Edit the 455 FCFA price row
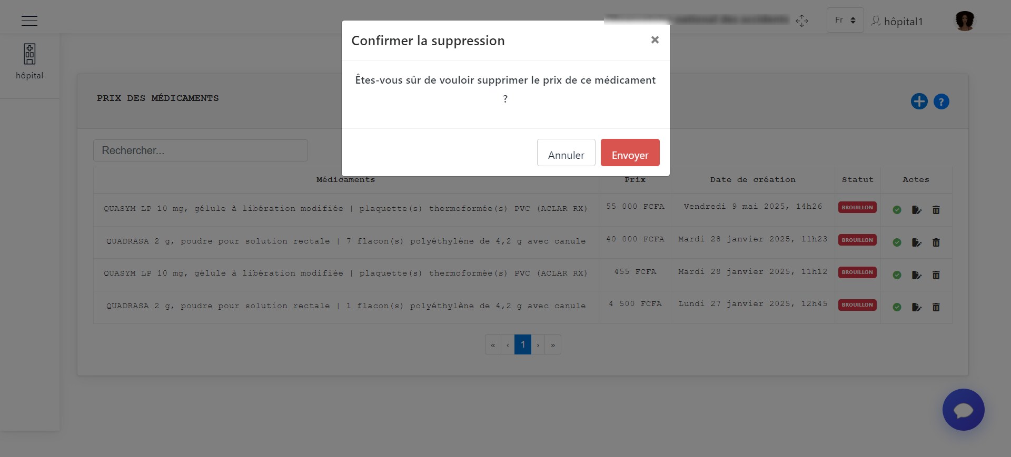Screen dimensions: 1011x457 (x=917, y=275)
